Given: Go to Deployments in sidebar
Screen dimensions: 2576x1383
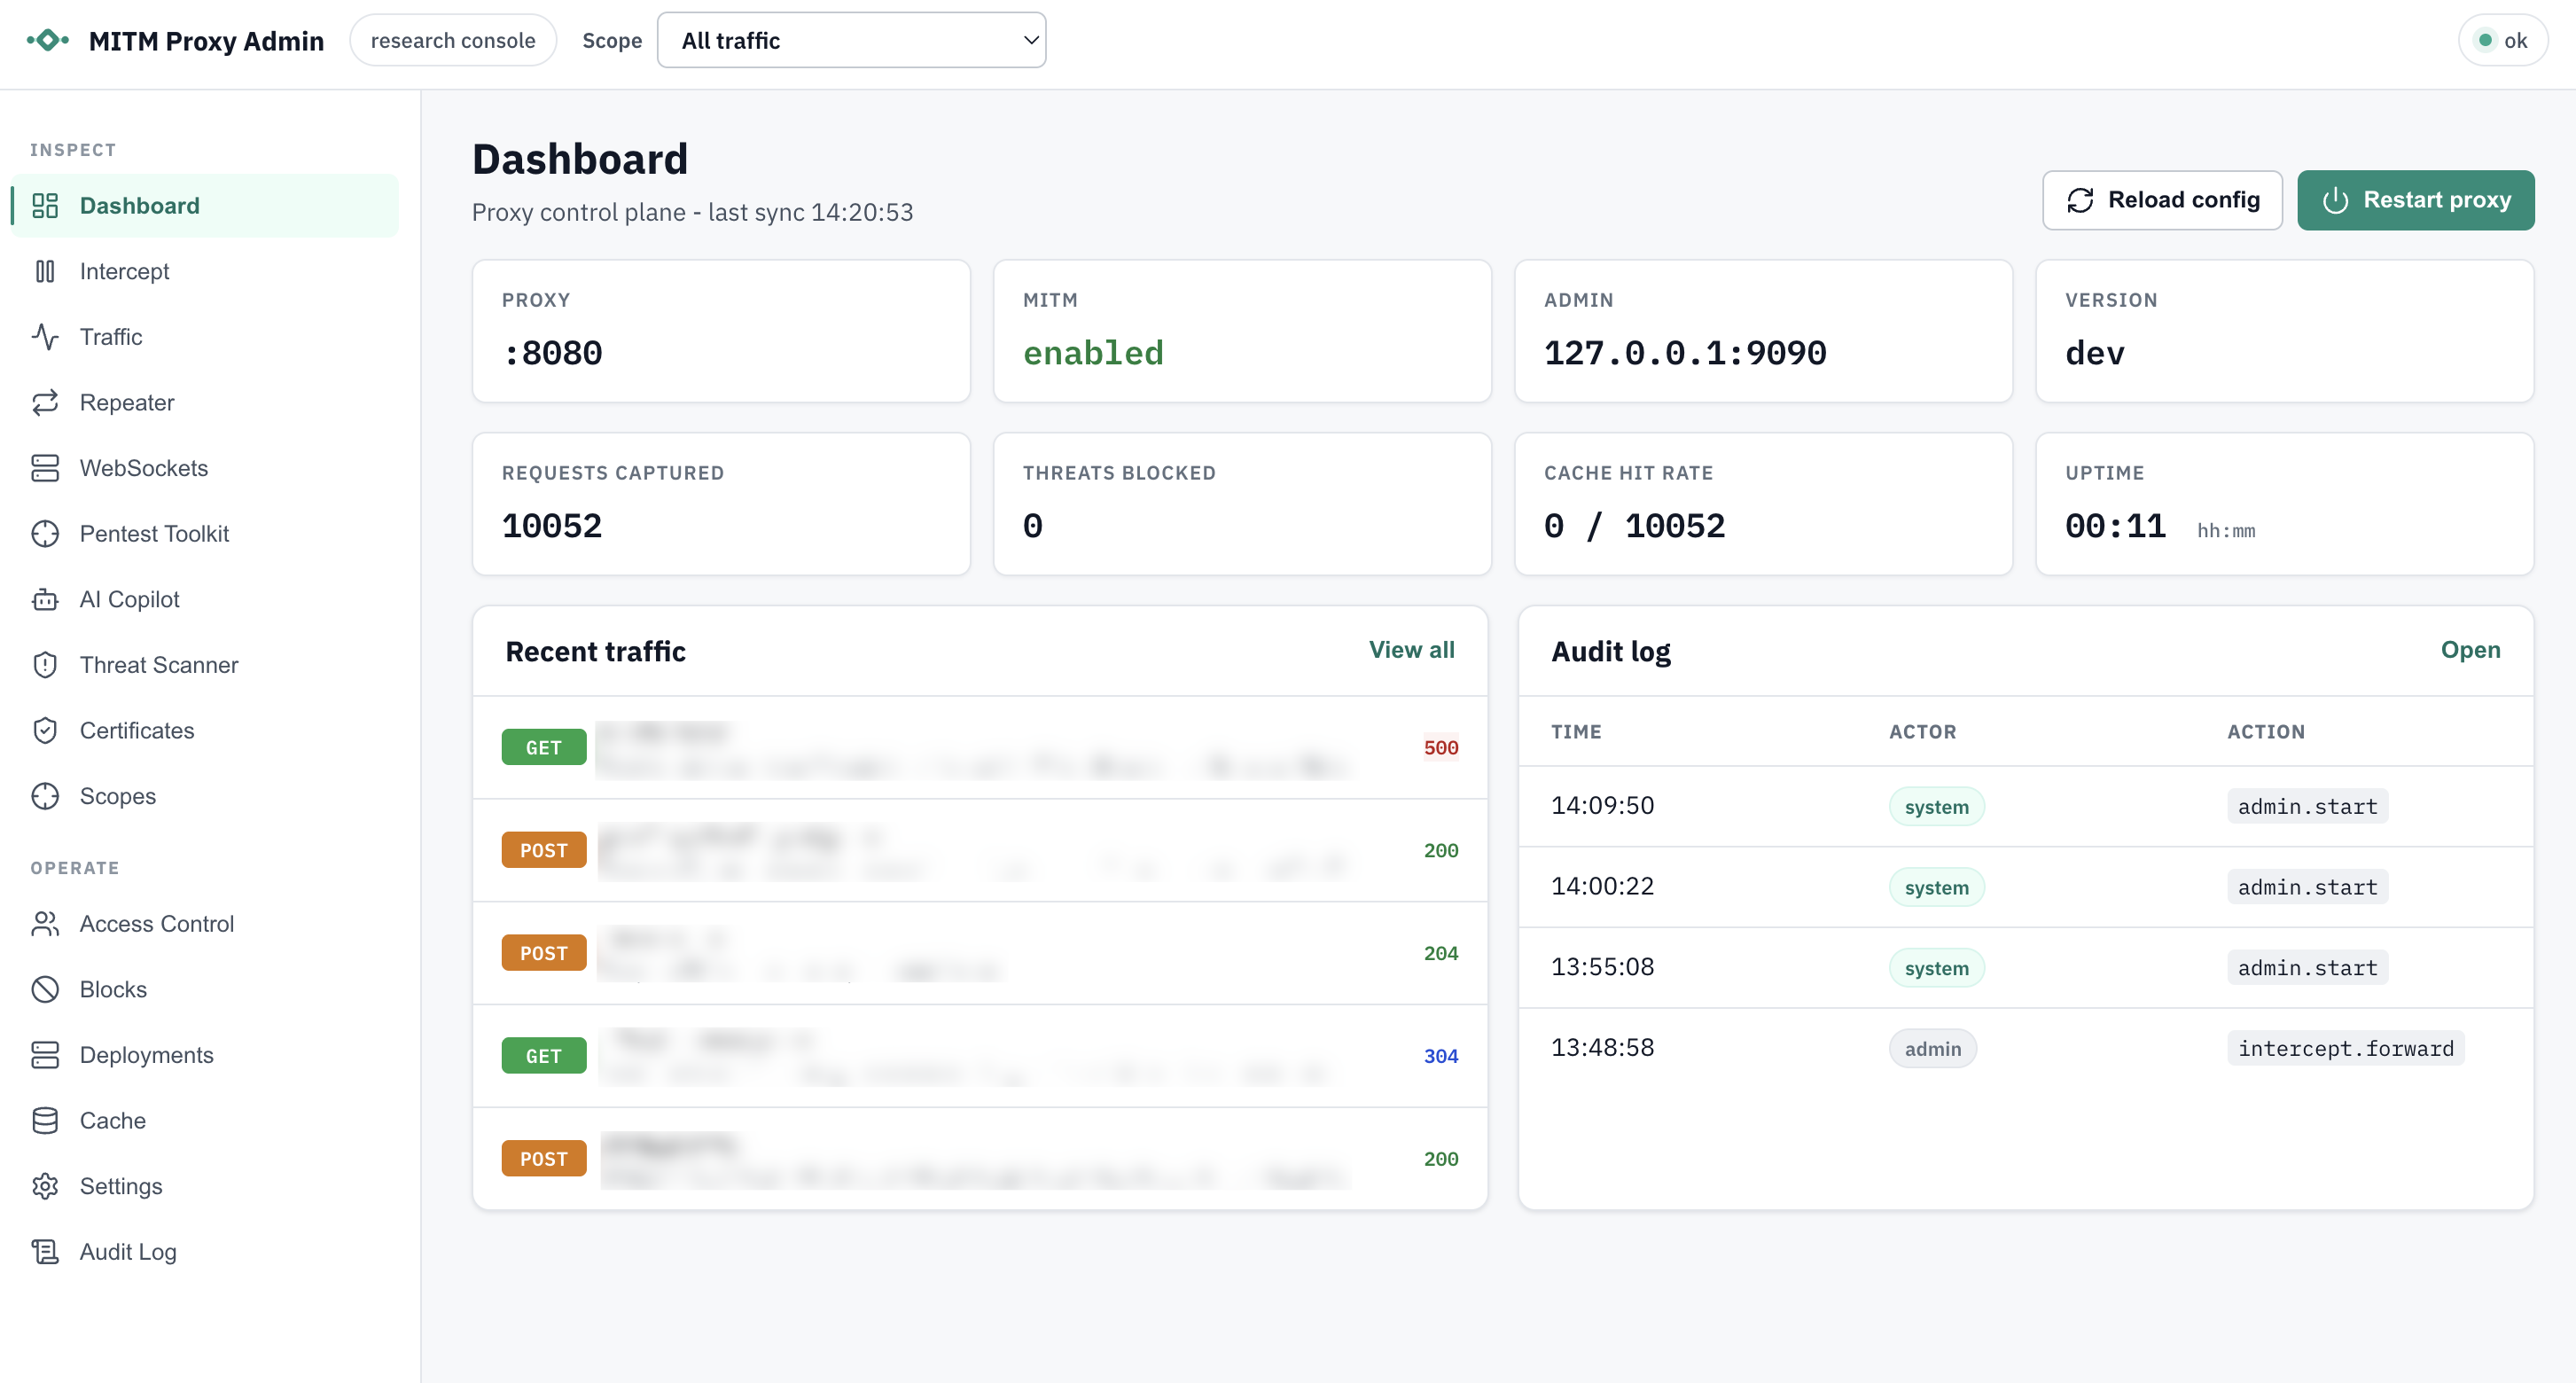Looking at the screenshot, I should click(x=204, y=1055).
